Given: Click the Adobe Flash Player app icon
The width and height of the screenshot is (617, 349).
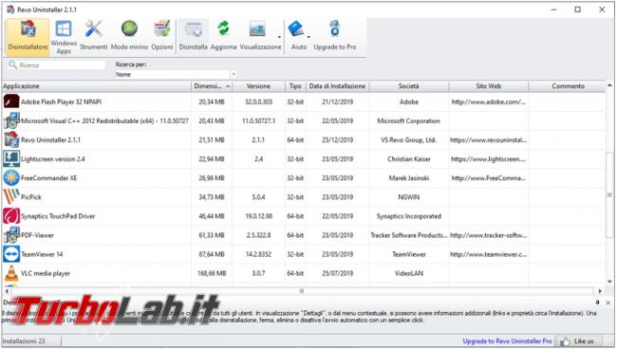Looking at the screenshot, I should (x=11, y=101).
